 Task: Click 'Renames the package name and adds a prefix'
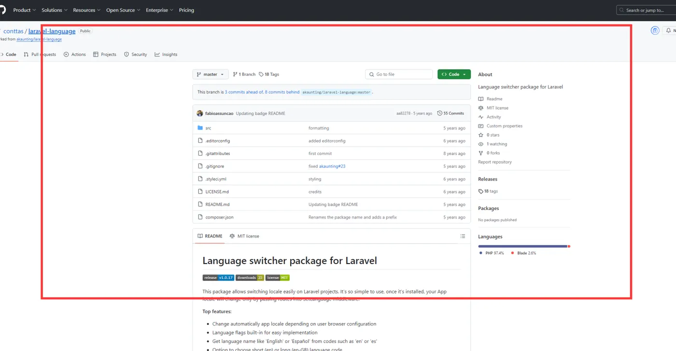(352, 217)
